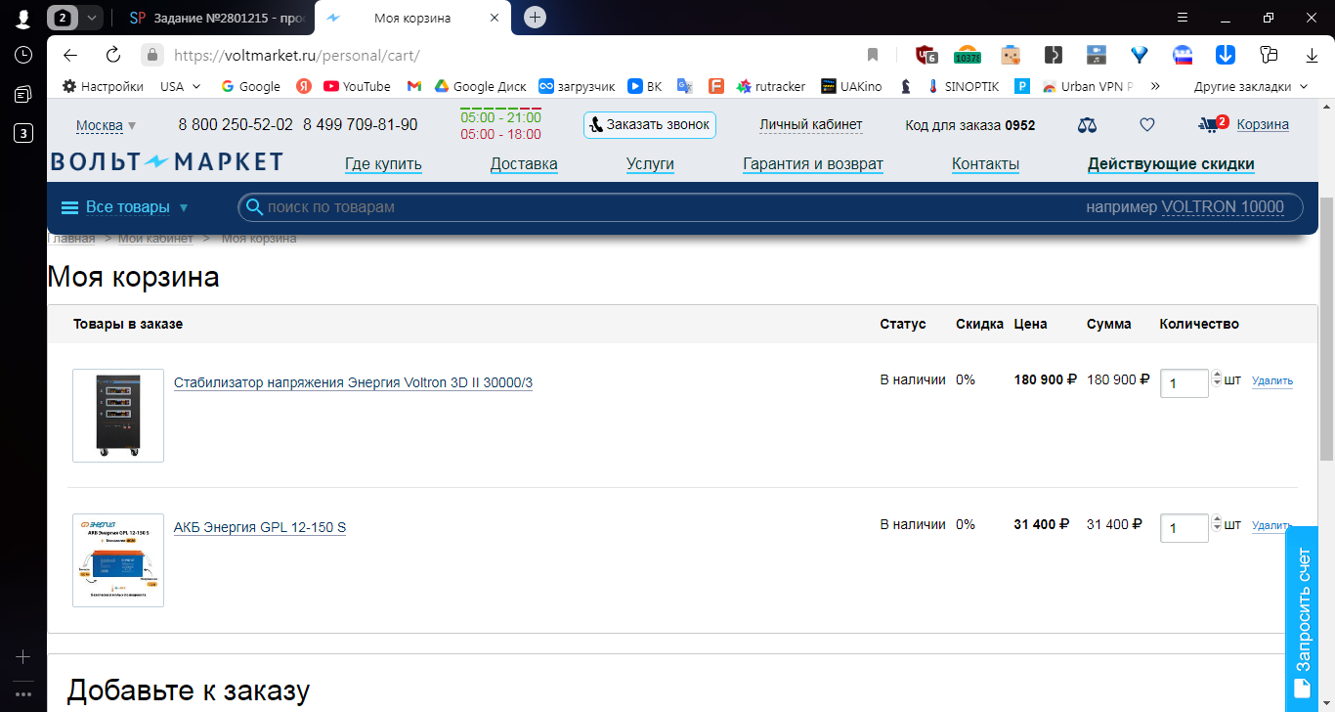Open the profile avatar icon

(x=22, y=18)
